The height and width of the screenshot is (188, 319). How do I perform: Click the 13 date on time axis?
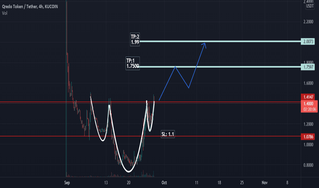click(x=106, y=183)
